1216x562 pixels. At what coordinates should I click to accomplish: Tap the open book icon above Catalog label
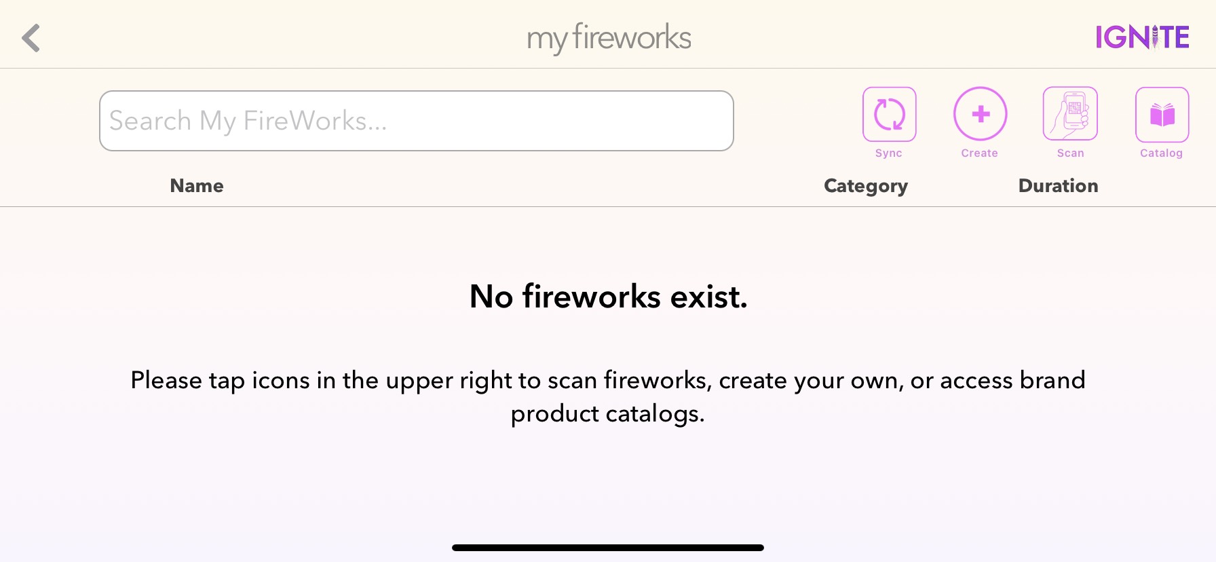[x=1162, y=114]
